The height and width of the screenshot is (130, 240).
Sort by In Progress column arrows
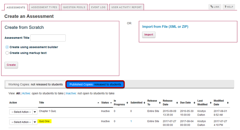click(127, 103)
